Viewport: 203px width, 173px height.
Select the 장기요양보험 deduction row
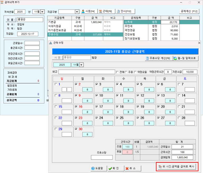(x=162, y=39)
